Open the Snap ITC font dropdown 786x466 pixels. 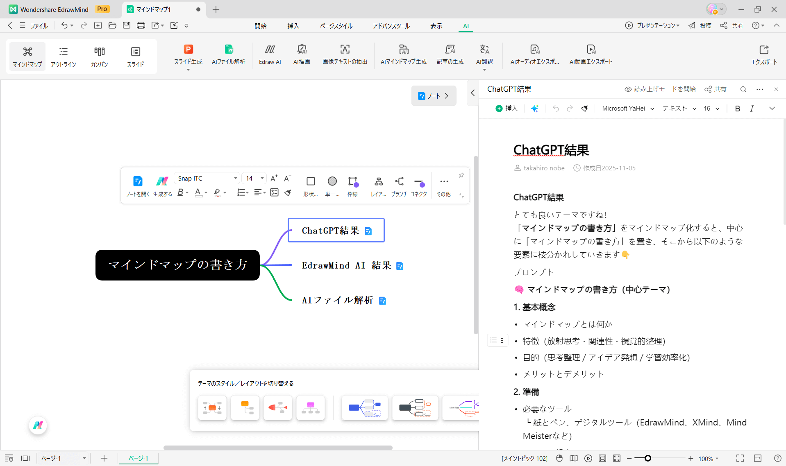(x=207, y=178)
